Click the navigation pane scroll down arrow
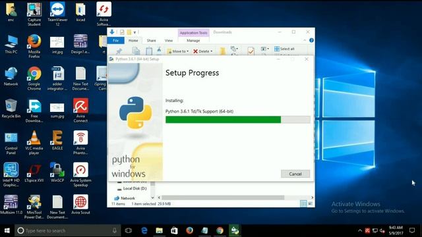The image size is (422, 237). click(152, 197)
